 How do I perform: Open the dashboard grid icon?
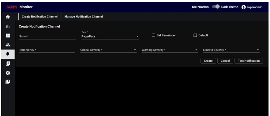8,36
